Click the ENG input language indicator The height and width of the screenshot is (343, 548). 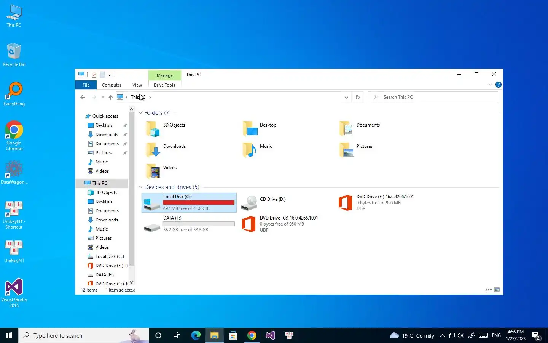(496, 335)
